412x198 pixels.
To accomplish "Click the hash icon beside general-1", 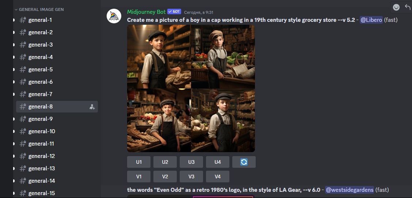I will [x=23, y=20].
